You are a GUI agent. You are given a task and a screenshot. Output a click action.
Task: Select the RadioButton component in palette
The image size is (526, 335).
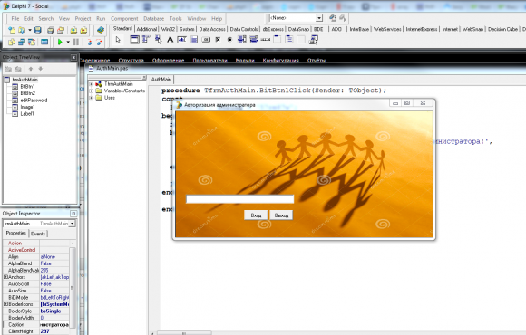[229, 40]
